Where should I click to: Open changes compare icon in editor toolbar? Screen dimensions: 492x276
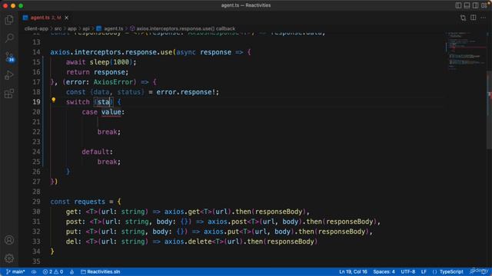(x=463, y=18)
